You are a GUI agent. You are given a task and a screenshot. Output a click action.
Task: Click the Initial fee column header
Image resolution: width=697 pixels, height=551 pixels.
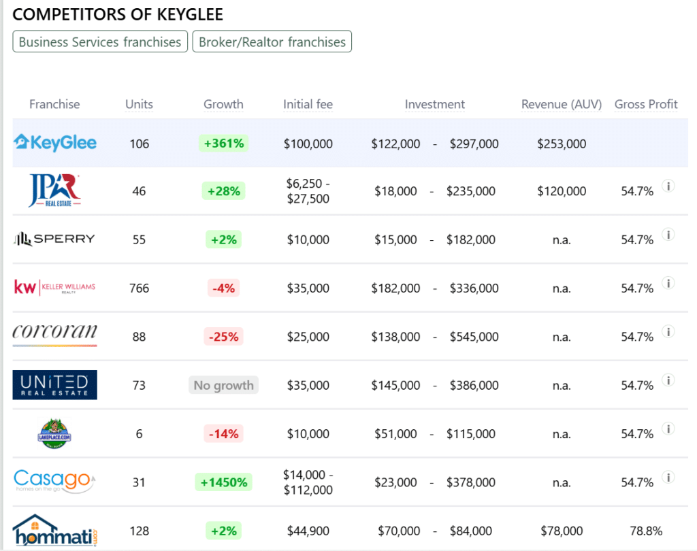(x=308, y=104)
